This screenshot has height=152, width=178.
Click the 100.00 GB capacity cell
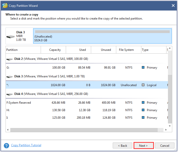(x=59, y=68)
